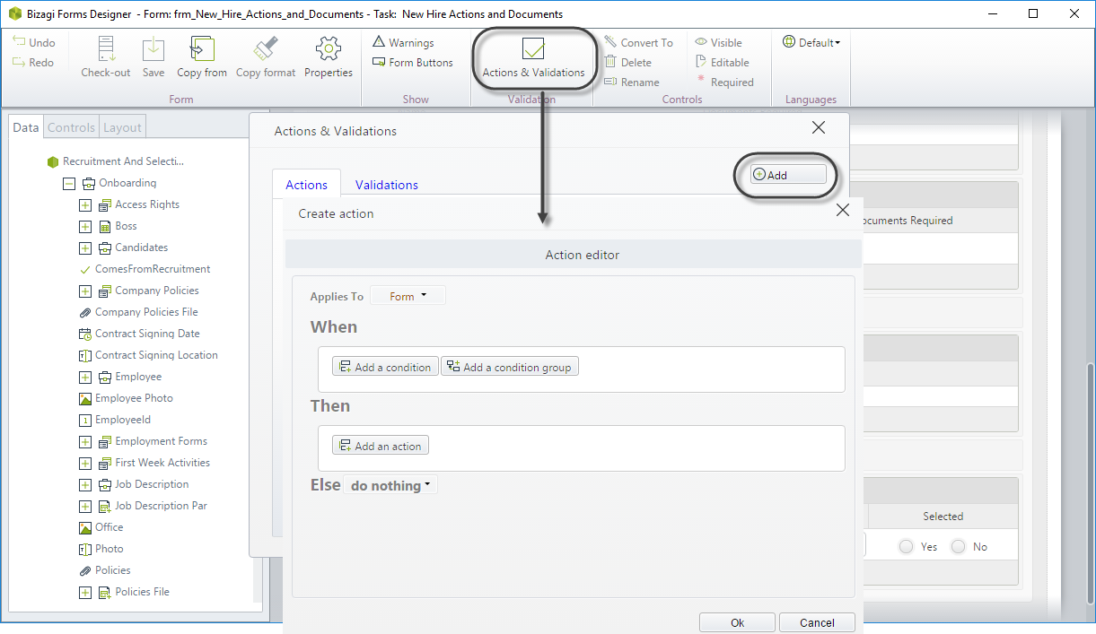Click Add an action
This screenshot has height=634, width=1096.
click(381, 446)
